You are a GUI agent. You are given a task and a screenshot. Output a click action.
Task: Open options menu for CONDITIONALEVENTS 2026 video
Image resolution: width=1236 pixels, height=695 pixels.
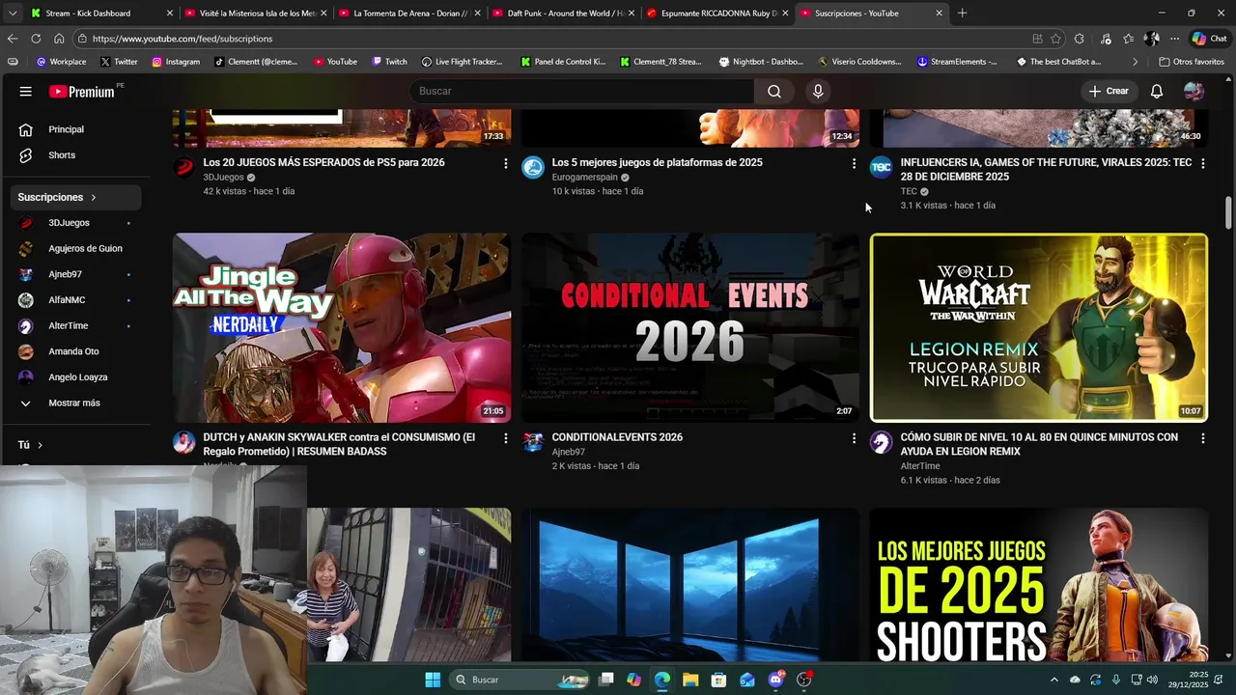[x=854, y=439]
